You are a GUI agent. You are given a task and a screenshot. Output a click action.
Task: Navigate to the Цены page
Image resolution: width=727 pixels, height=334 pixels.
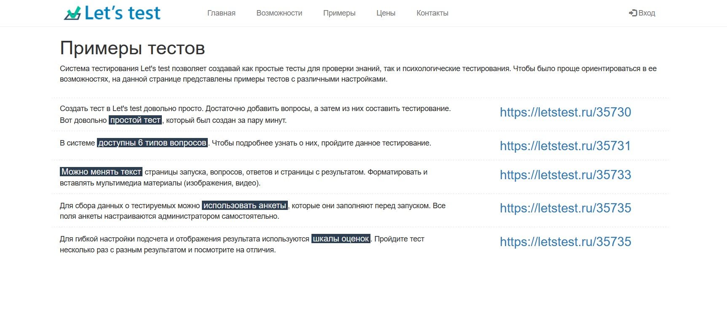(x=386, y=13)
